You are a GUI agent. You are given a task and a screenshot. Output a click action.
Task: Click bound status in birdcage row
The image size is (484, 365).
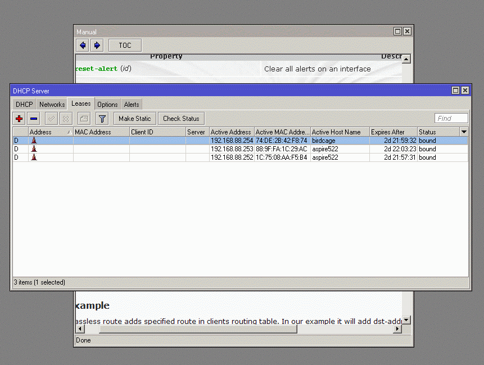428,141
